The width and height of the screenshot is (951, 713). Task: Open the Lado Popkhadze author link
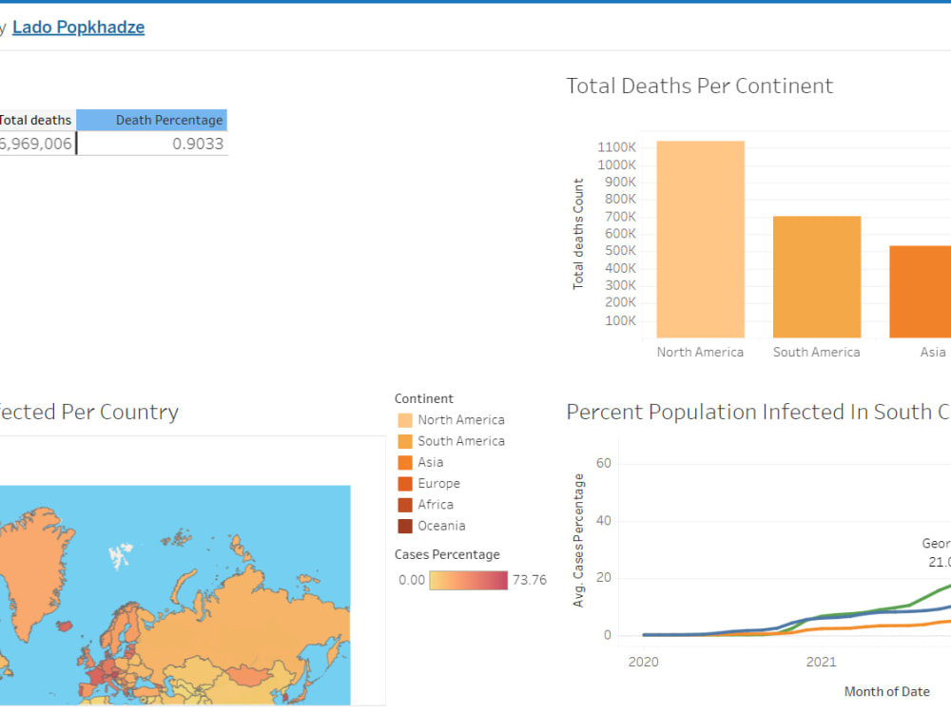click(x=78, y=28)
